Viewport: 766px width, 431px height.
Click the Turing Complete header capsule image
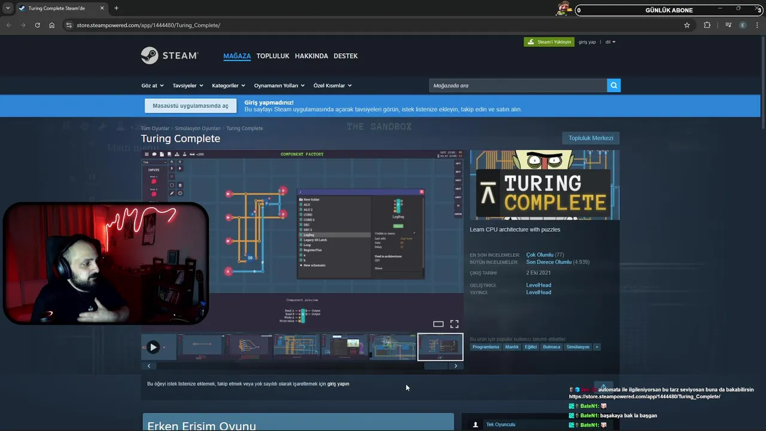pos(545,185)
